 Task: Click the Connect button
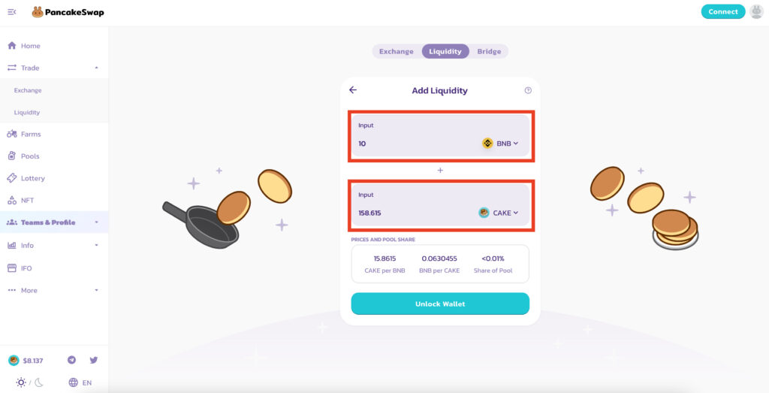pyautogui.click(x=723, y=12)
